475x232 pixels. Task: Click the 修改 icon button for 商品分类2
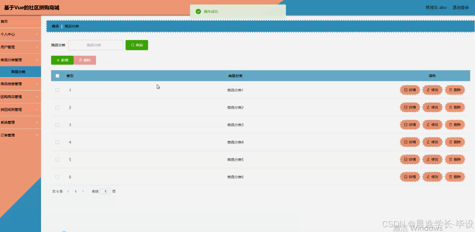coord(432,107)
